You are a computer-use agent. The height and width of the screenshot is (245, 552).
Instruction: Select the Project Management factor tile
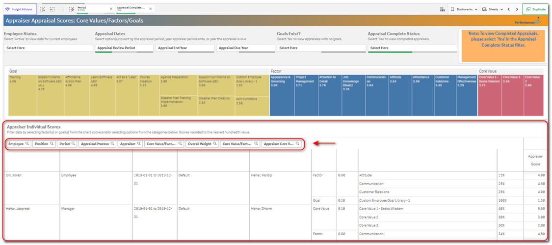(306, 95)
